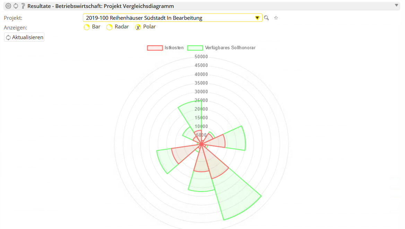Search projects with the magnifier icon
This screenshot has width=405, height=229.
(266, 18)
